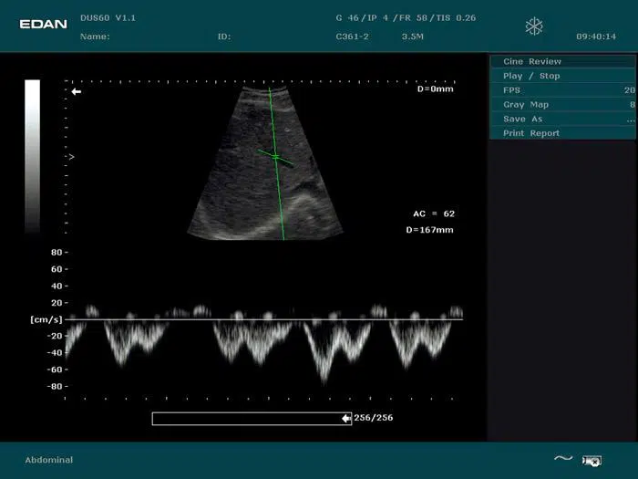Click the storage device icon in status bar

tap(592, 460)
